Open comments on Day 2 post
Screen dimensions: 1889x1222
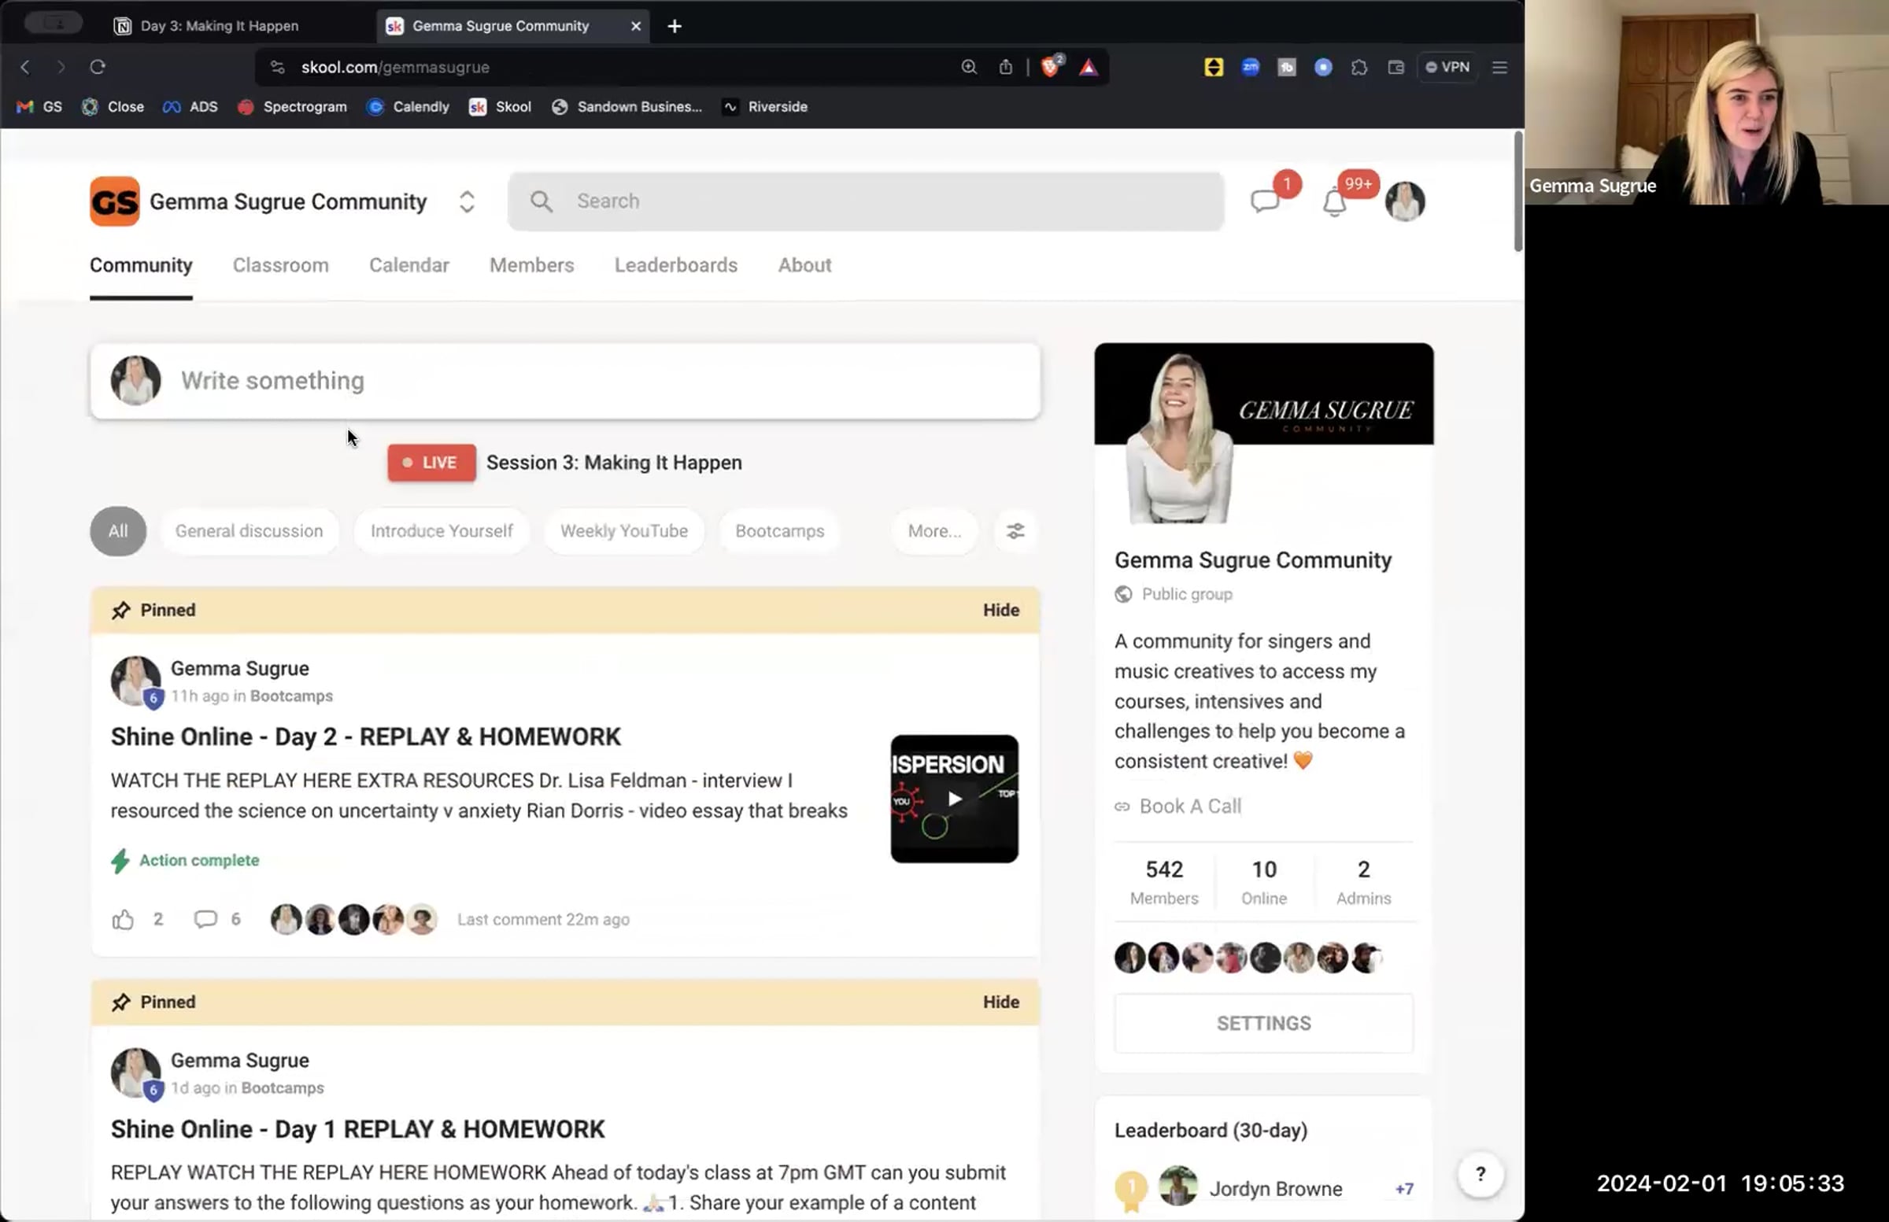(205, 920)
